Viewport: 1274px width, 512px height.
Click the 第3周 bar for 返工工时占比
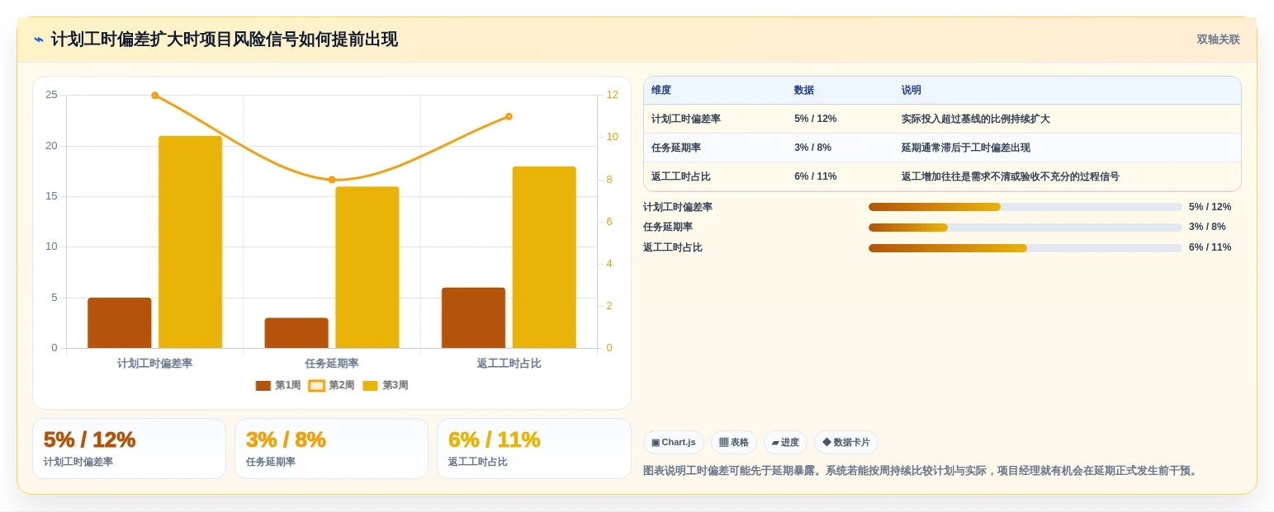pyautogui.click(x=544, y=257)
